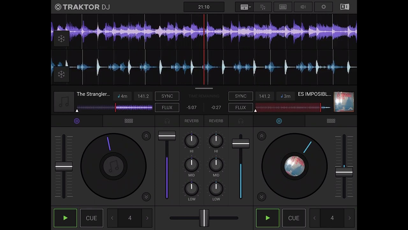Toggle SYNC on The Strangler deck

pos(167,96)
